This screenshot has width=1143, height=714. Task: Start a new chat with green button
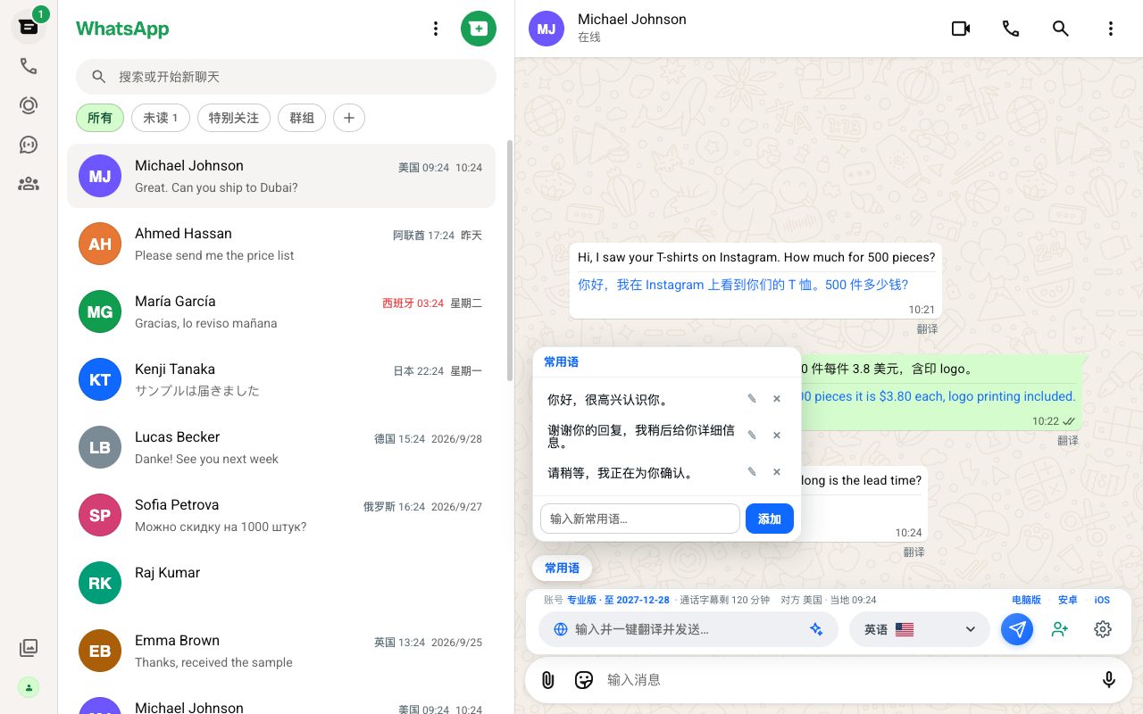pos(479,29)
